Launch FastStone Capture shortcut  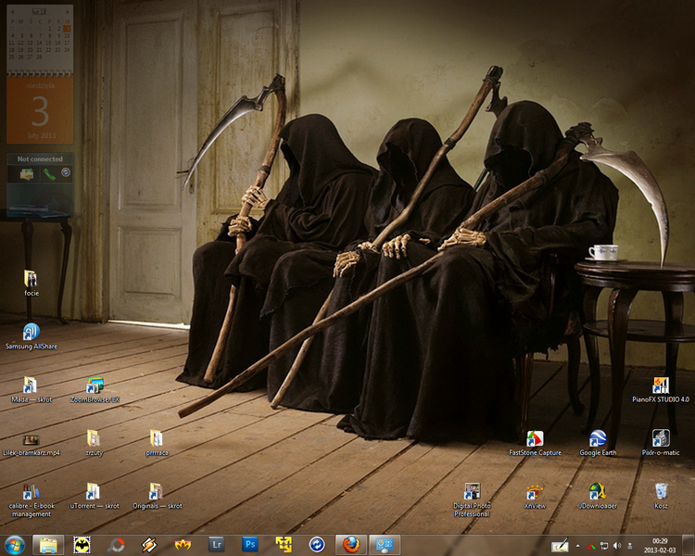coord(535,443)
